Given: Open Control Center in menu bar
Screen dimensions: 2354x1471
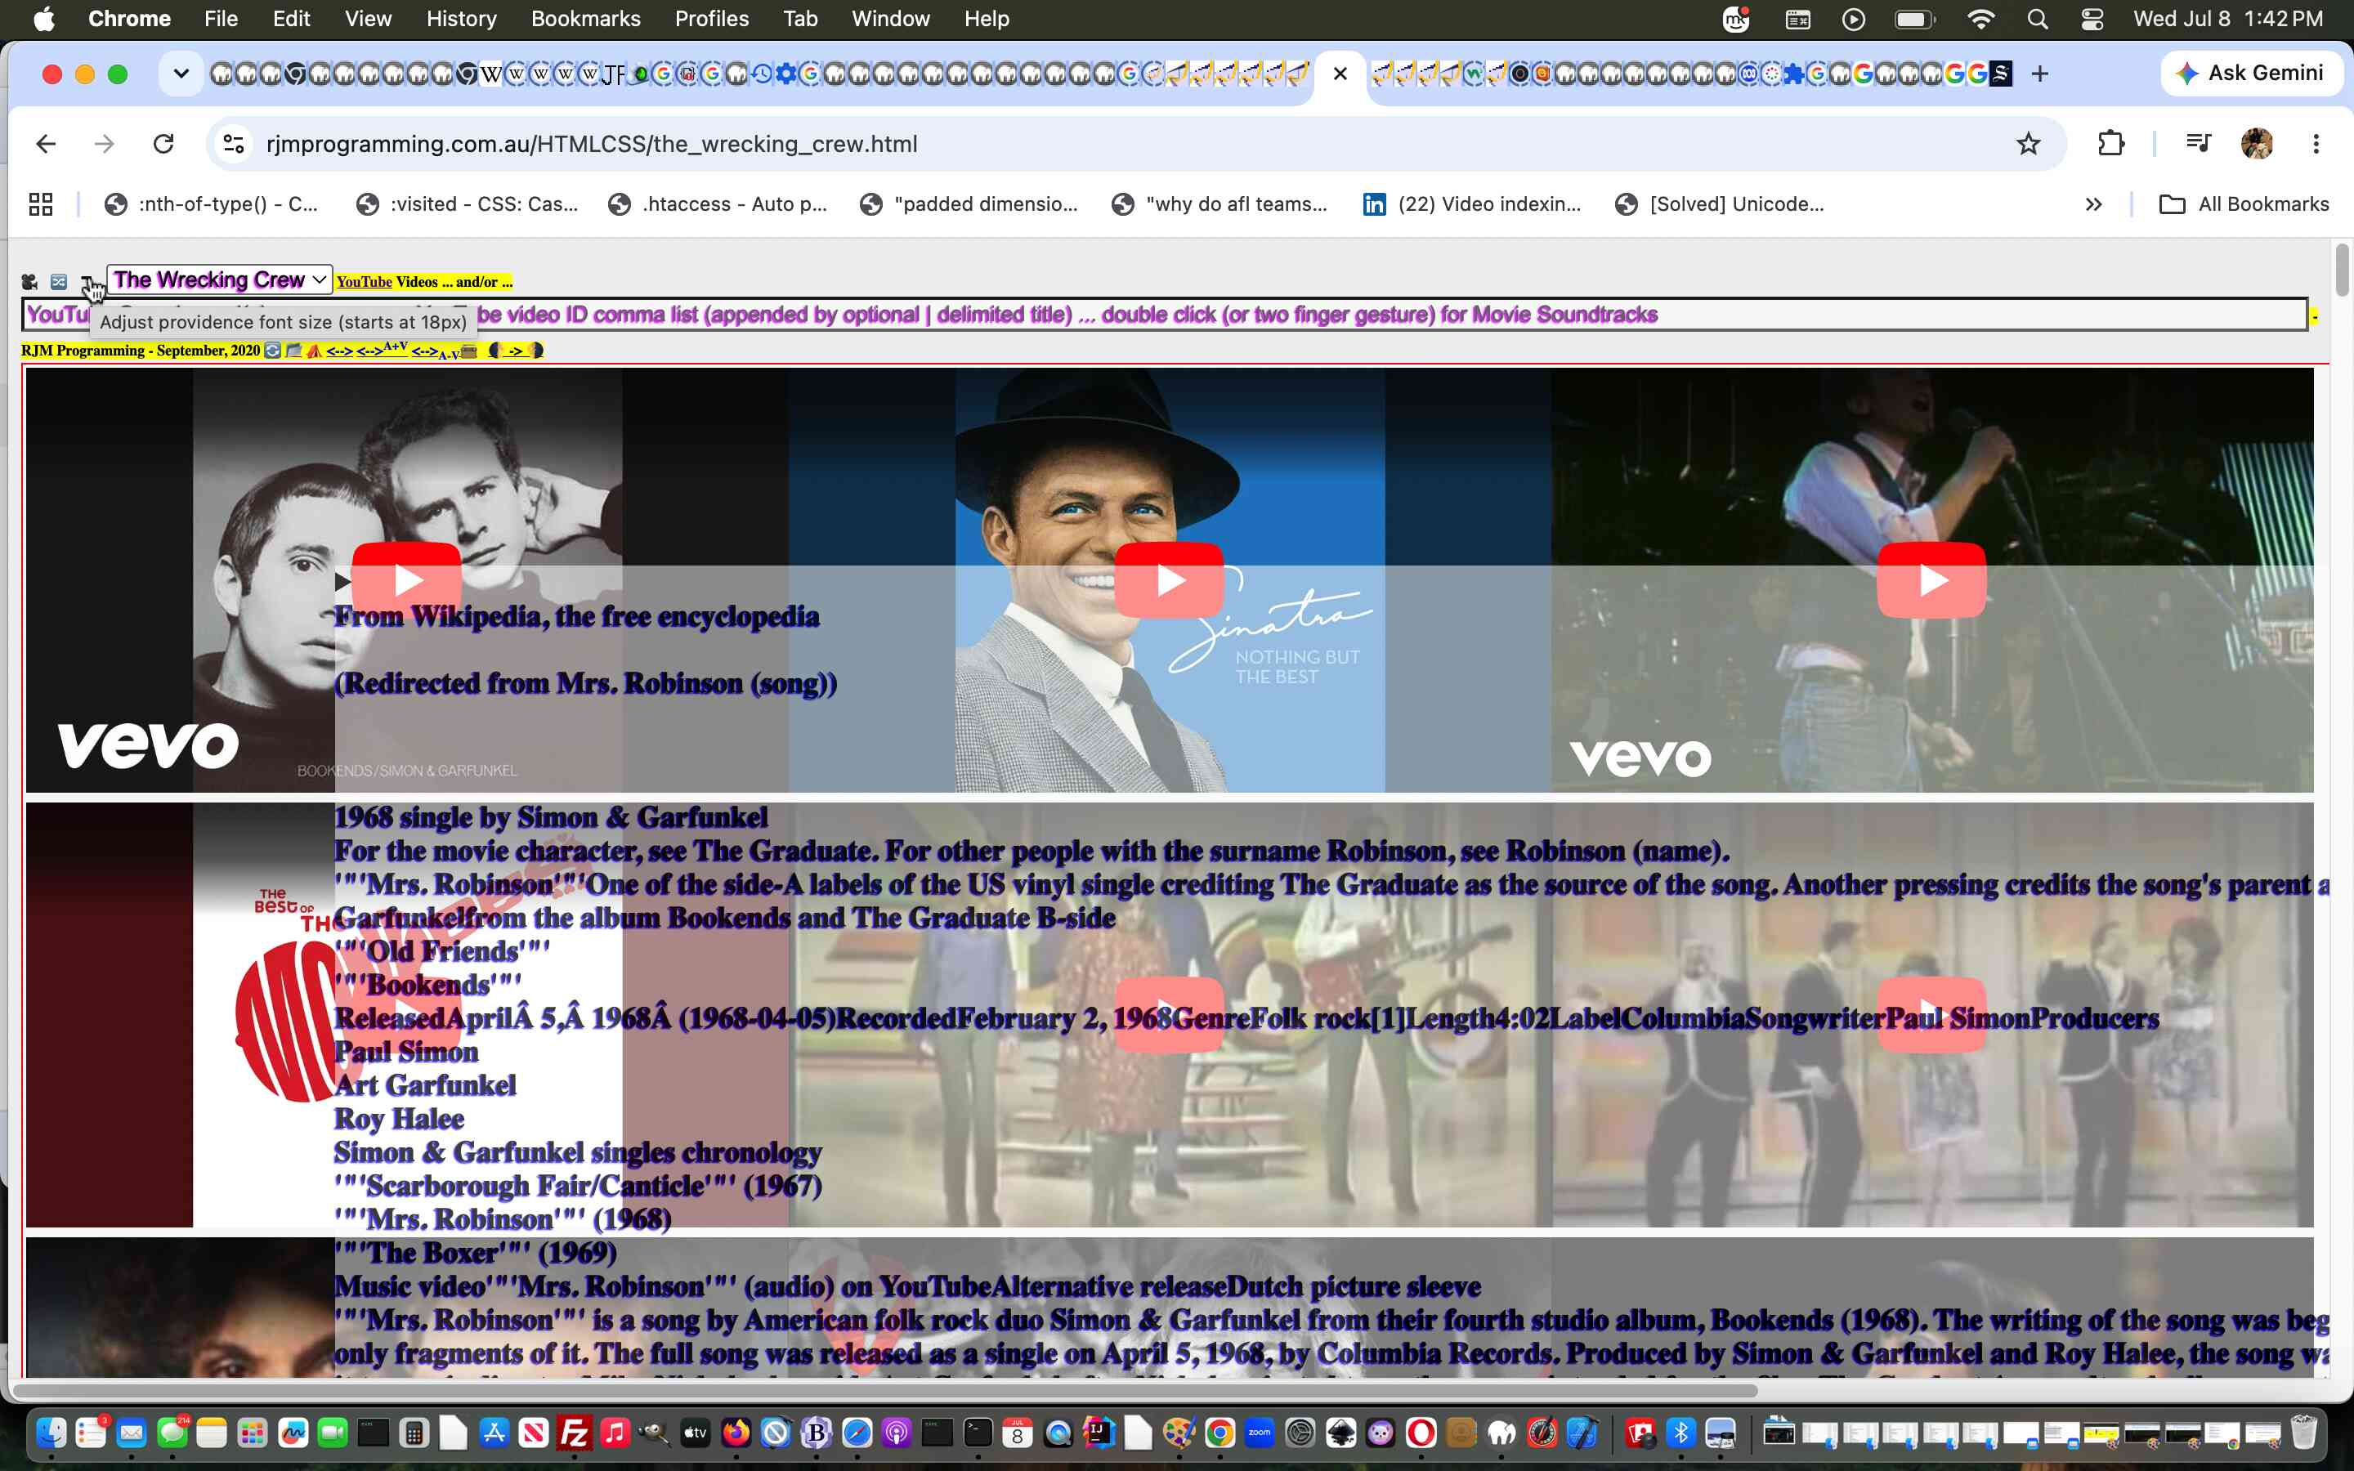Looking at the screenshot, I should (x=2092, y=19).
